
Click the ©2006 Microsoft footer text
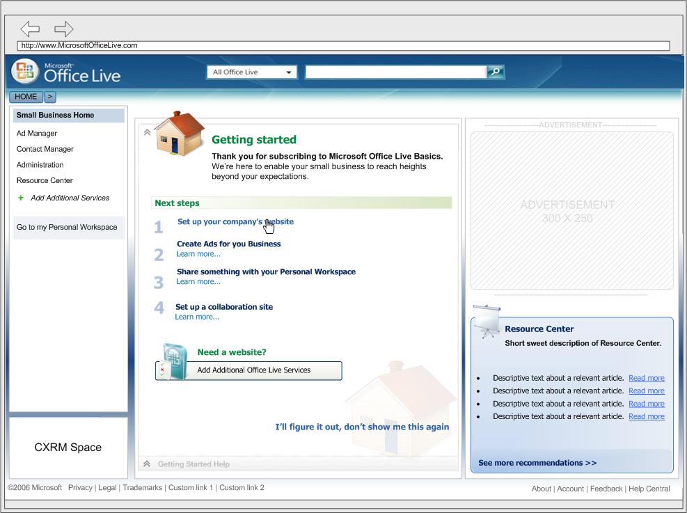(x=35, y=487)
